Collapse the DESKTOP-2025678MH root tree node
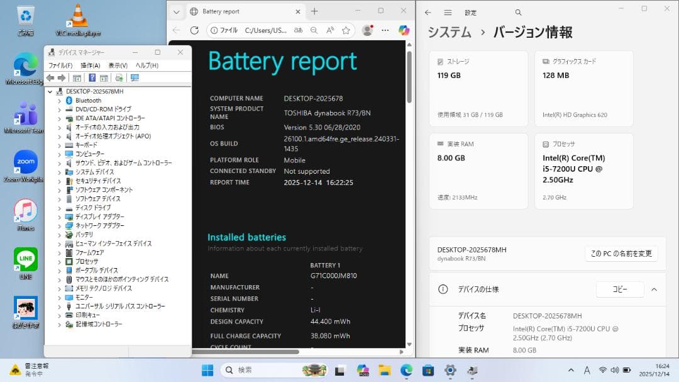The image size is (679, 382). 49,91
